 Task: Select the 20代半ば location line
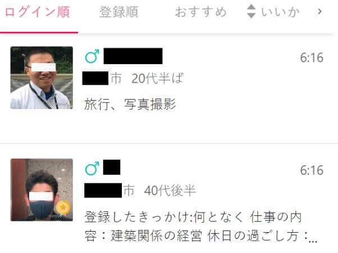coord(133,78)
